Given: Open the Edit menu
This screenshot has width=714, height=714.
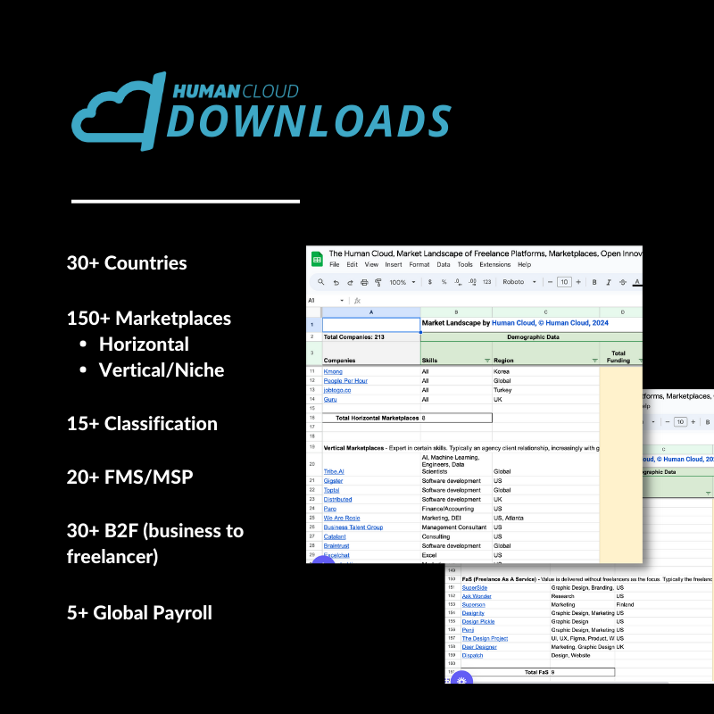Looking at the screenshot, I should (x=352, y=264).
